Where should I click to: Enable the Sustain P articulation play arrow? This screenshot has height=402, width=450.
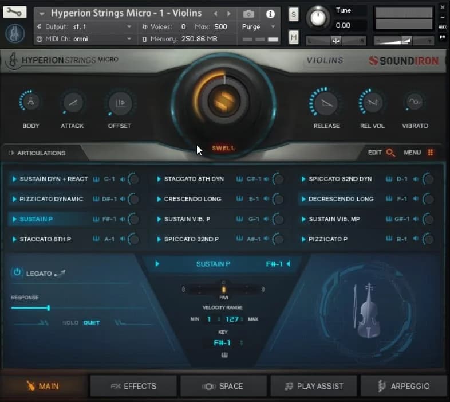(x=14, y=219)
